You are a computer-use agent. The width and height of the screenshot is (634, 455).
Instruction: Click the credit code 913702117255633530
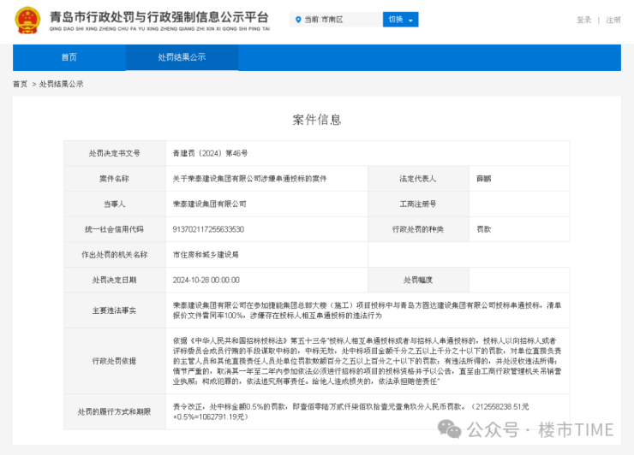pyautogui.click(x=208, y=229)
